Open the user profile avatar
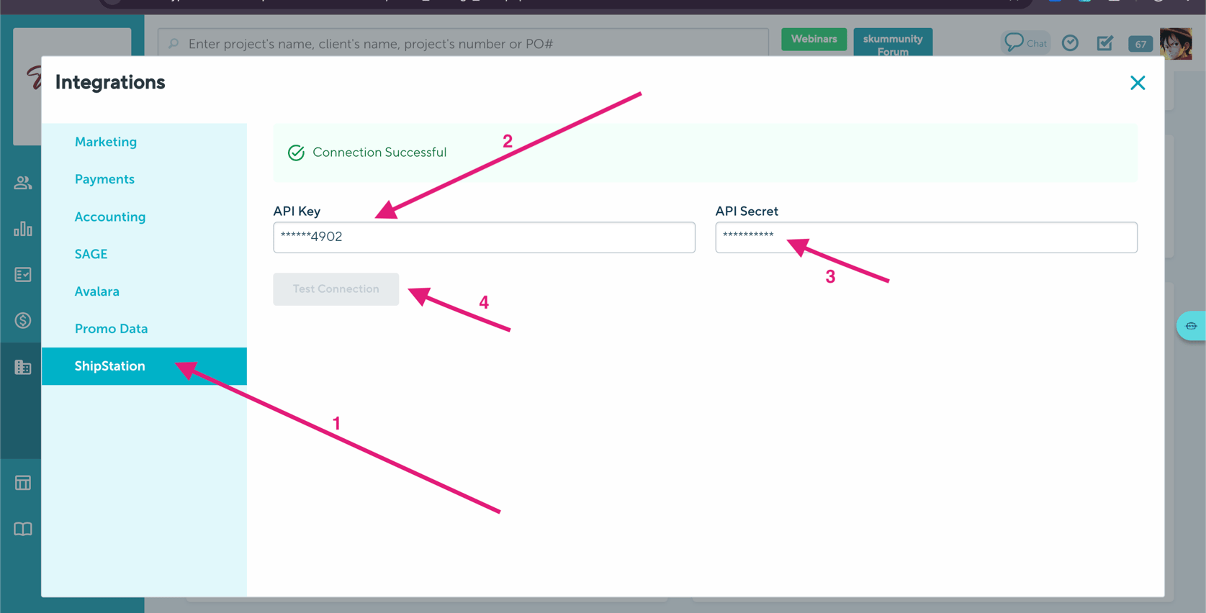The width and height of the screenshot is (1206, 613). [x=1176, y=43]
